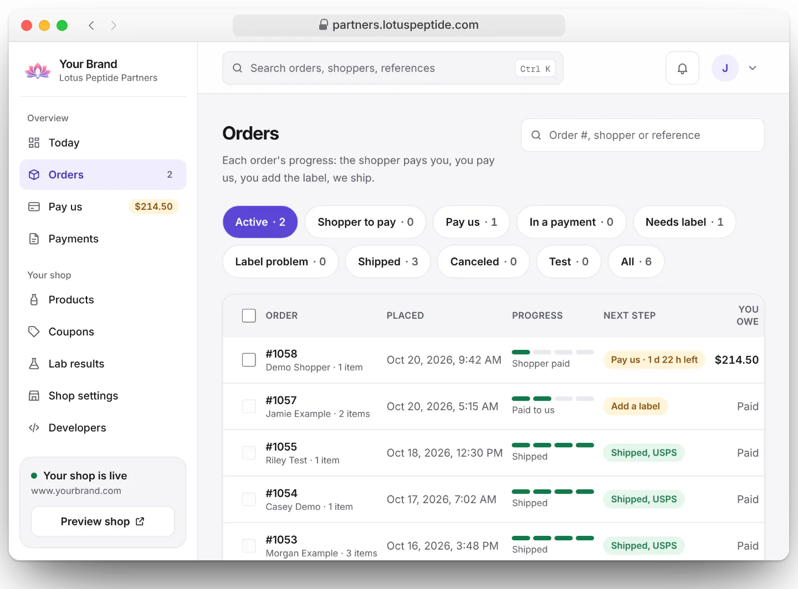This screenshot has height=589, width=798.
Task: Open Label problem filter
Action: click(280, 262)
